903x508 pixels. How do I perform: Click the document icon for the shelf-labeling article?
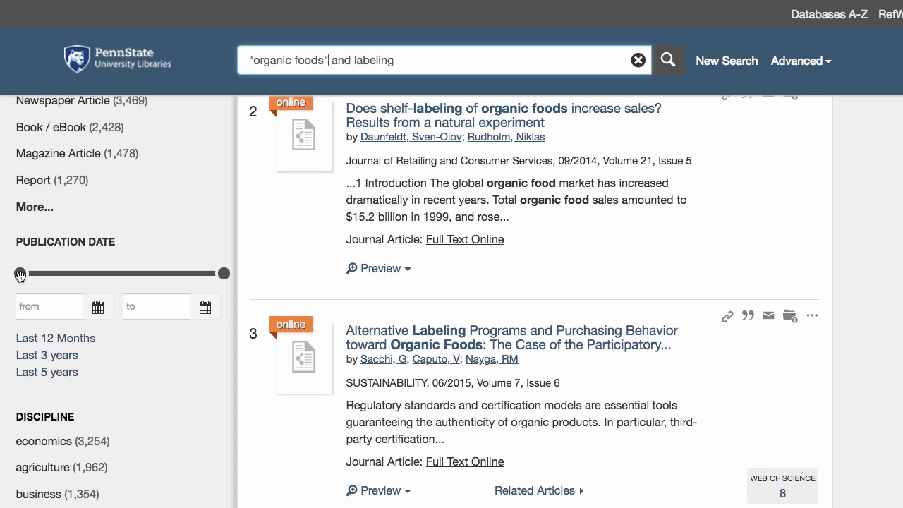[x=303, y=135]
